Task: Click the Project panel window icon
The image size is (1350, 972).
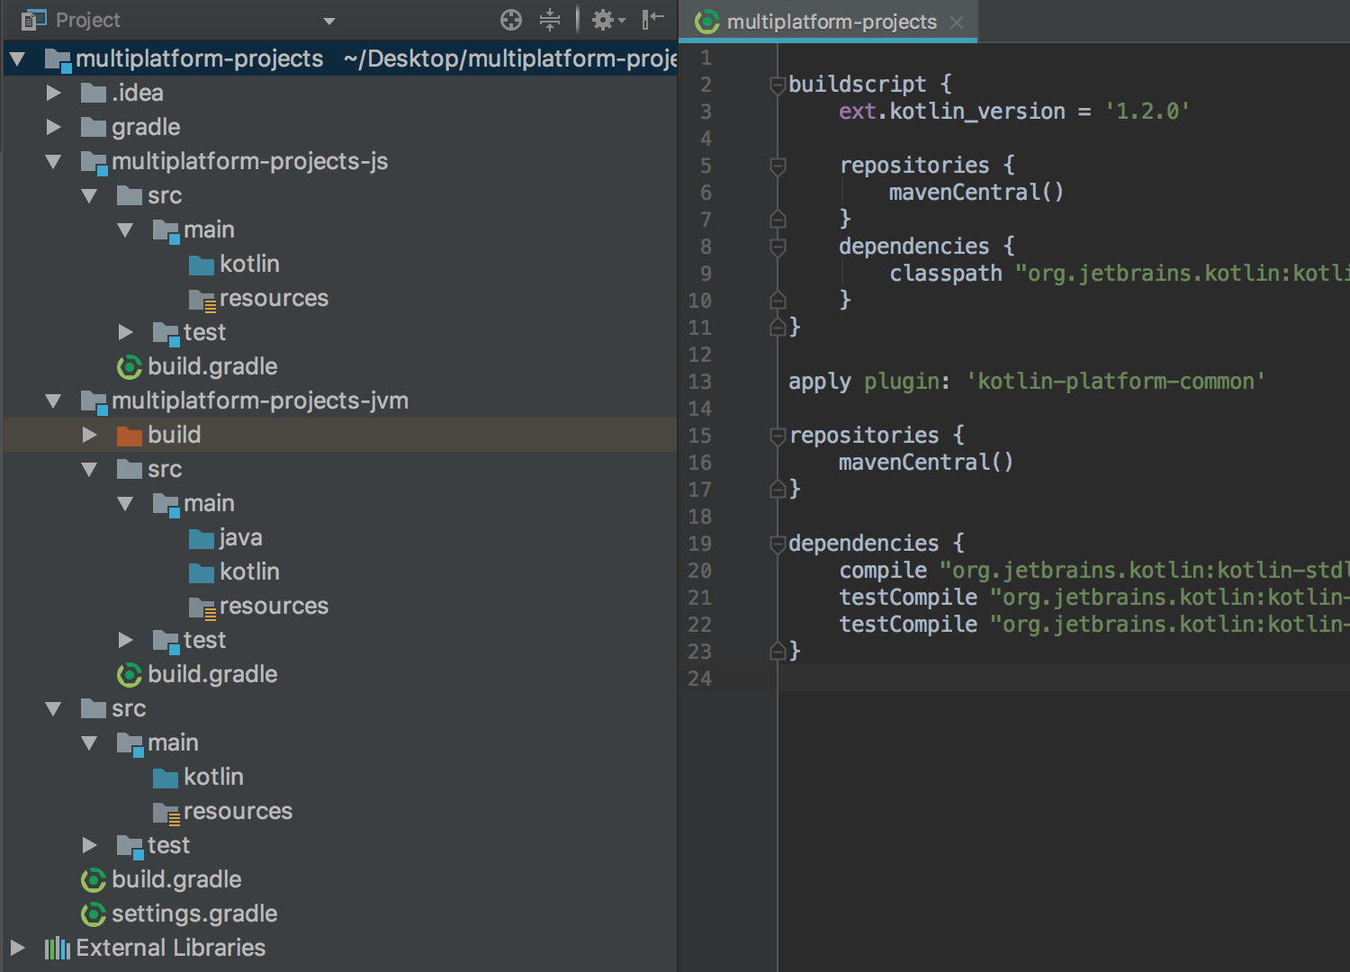Action: click(33, 19)
